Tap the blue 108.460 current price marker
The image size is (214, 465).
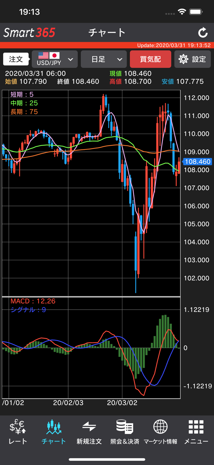(x=197, y=162)
